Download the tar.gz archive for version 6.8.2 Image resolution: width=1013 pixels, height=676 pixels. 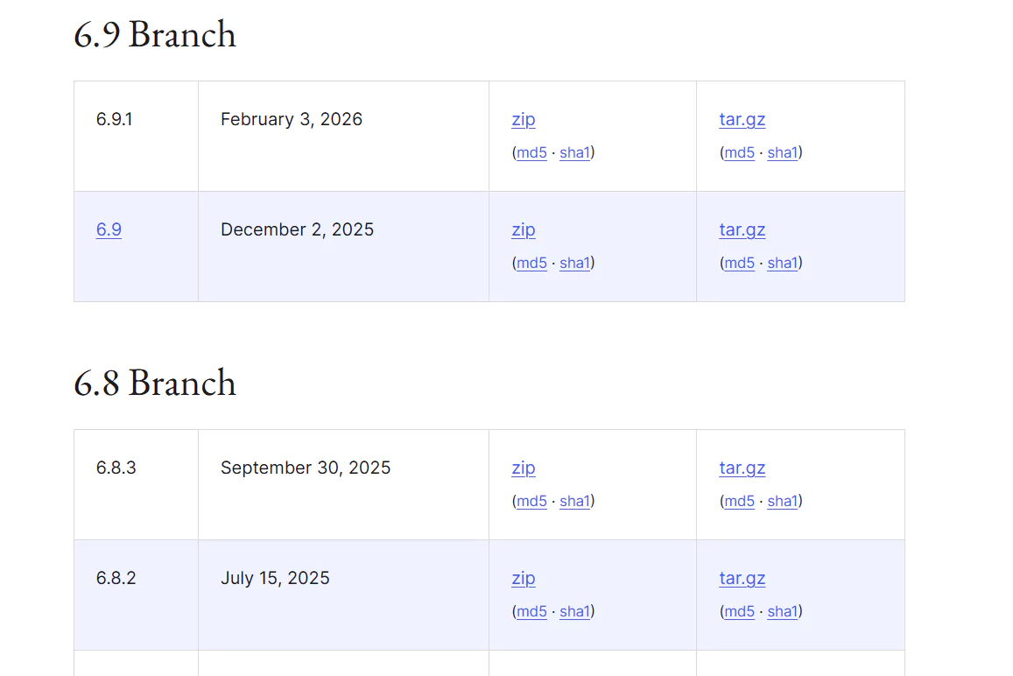742,578
